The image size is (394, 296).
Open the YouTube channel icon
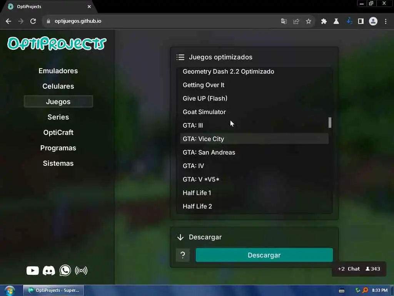[33, 271]
